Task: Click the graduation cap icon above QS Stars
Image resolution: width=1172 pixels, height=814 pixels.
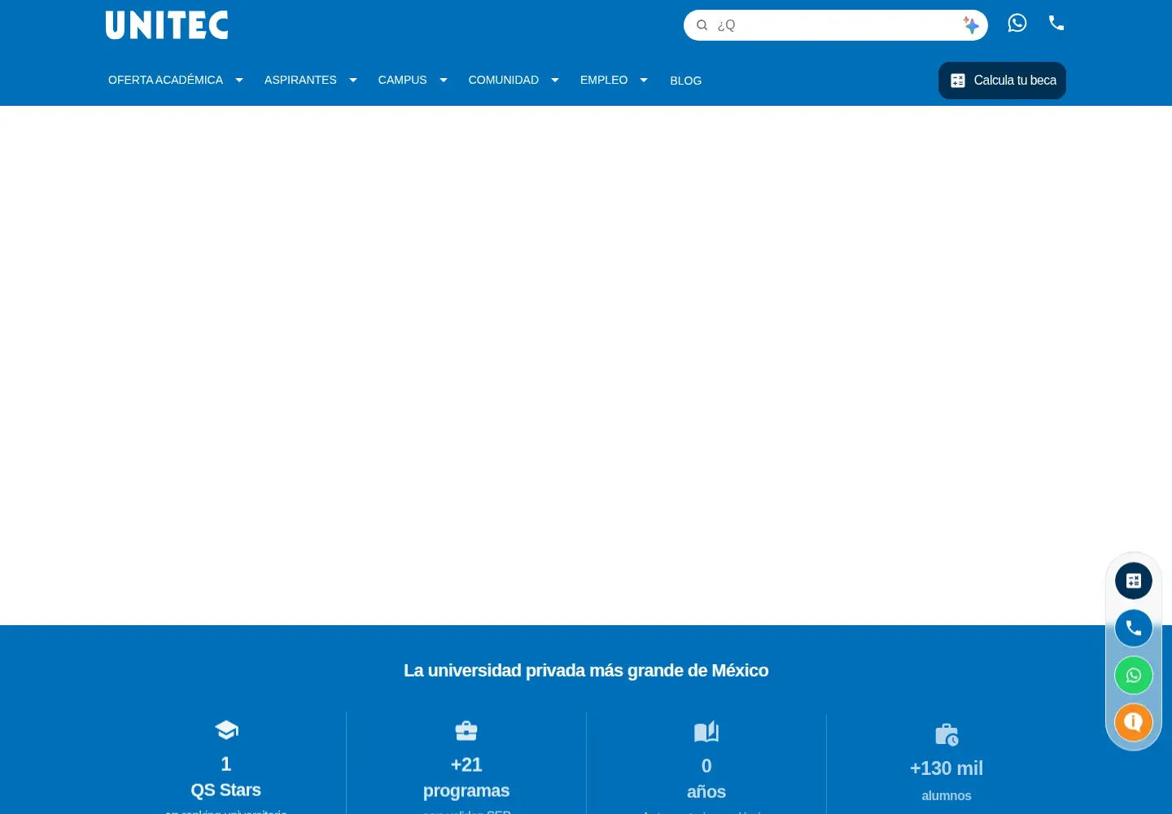Action: tap(226, 730)
